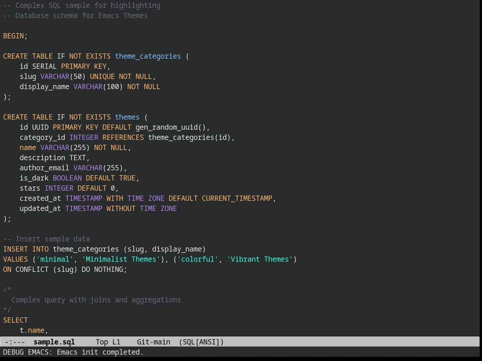
Task: Click the buffer name sample.sql in mode line
Action: click(x=54, y=342)
